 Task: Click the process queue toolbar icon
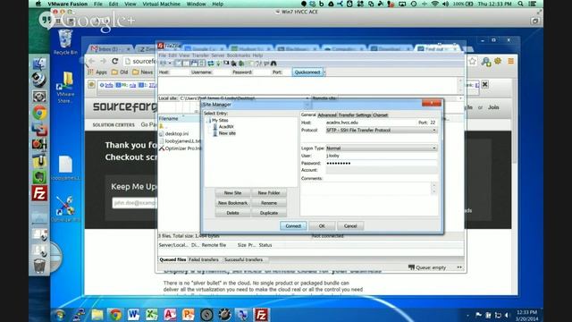point(218,64)
